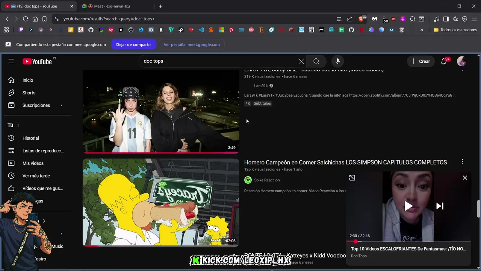Screen dimensions: 481x271
Task: Open the Brave main menu
Action: (474, 19)
